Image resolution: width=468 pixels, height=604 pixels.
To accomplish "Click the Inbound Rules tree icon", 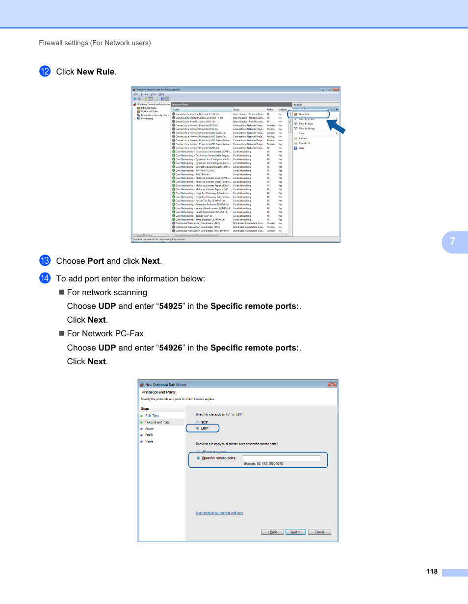I will [138, 108].
